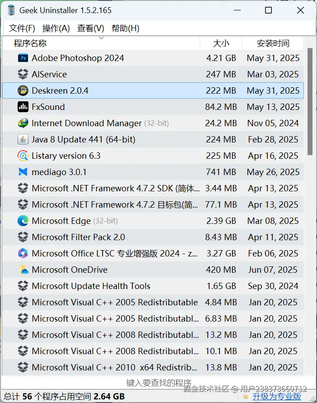This screenshot has height=403, width=317.
Task: Open the 帮助(H) menu
Action: pyautogui.click(x=126, y=28)
